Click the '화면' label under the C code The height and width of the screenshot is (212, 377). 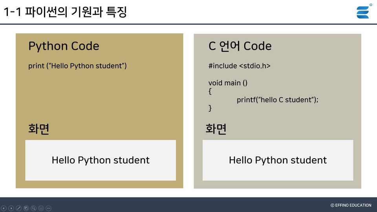click(x=216, y=129)
